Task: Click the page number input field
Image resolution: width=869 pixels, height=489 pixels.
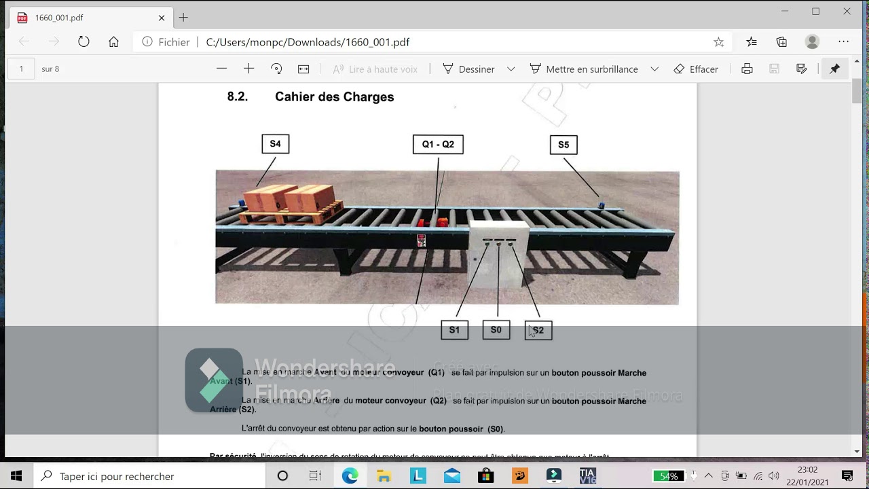Action: tap(21, 69)
